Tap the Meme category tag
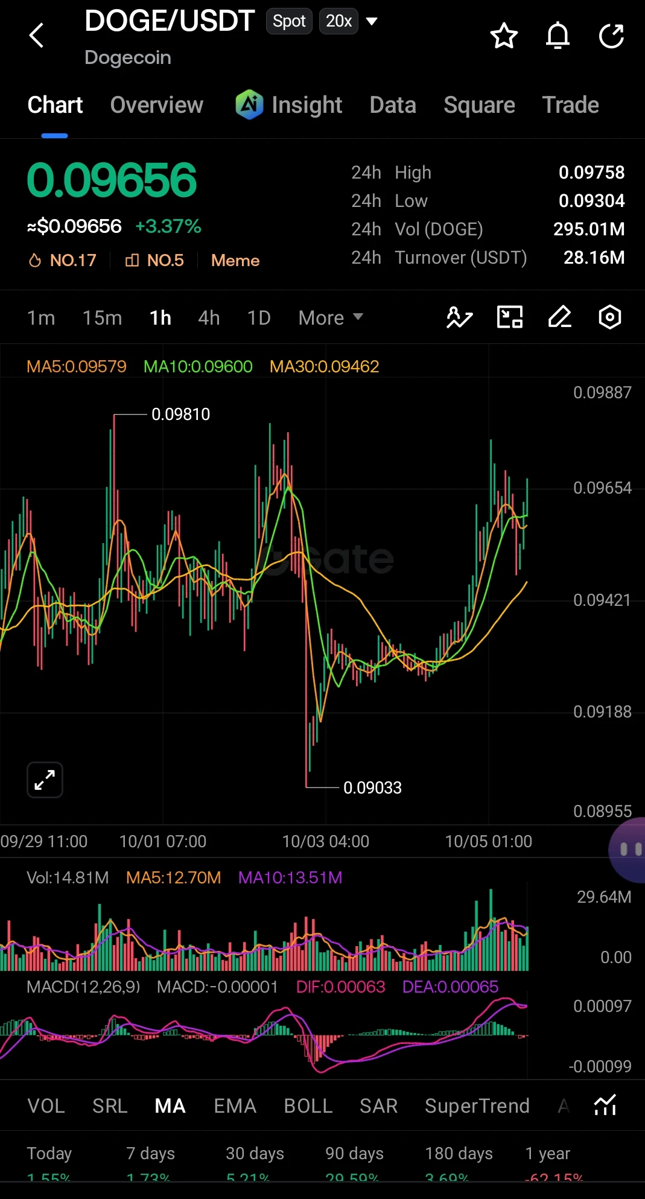This screenshot has height=1199, width=645. click(x=235, y=261)
